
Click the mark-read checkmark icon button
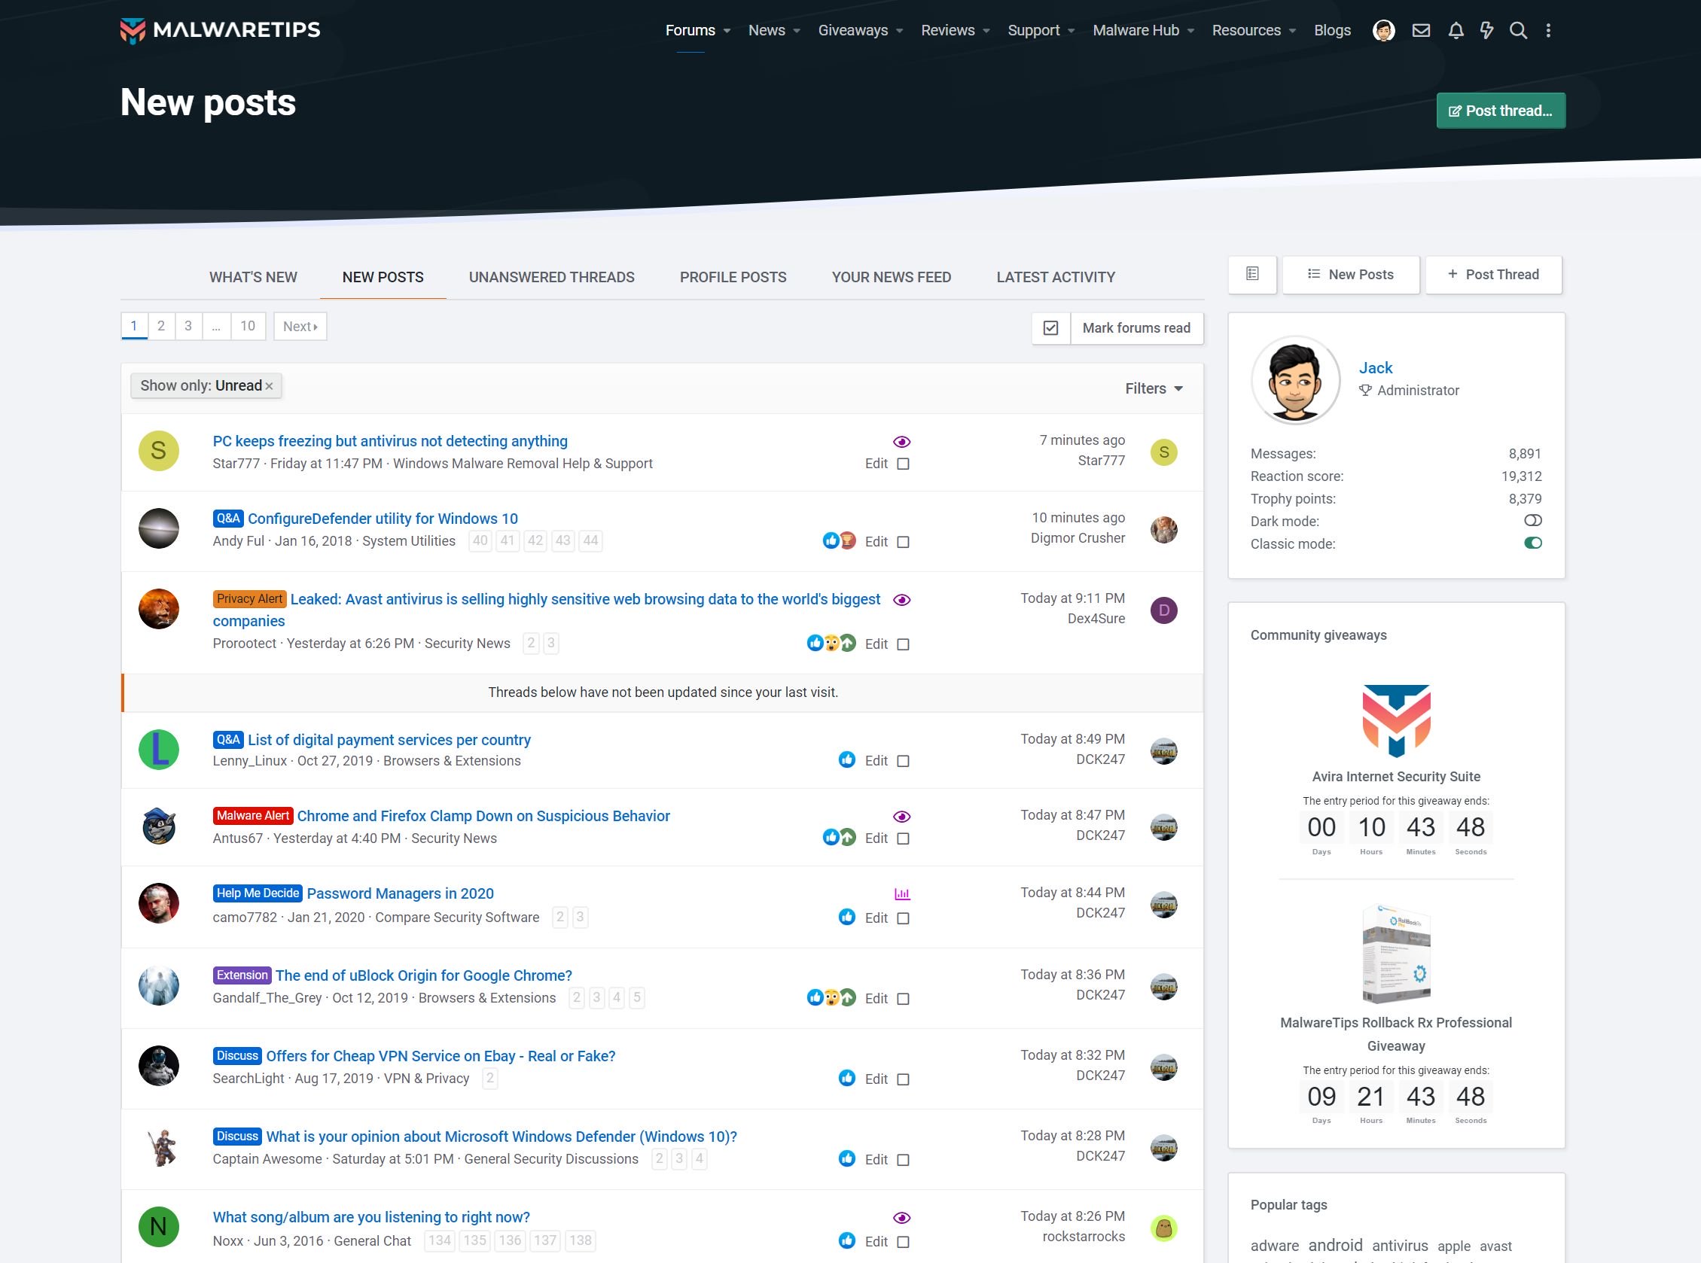[x=1051, y=328]
